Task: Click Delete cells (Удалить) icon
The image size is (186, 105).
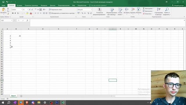Action: [x=133, y=10]
